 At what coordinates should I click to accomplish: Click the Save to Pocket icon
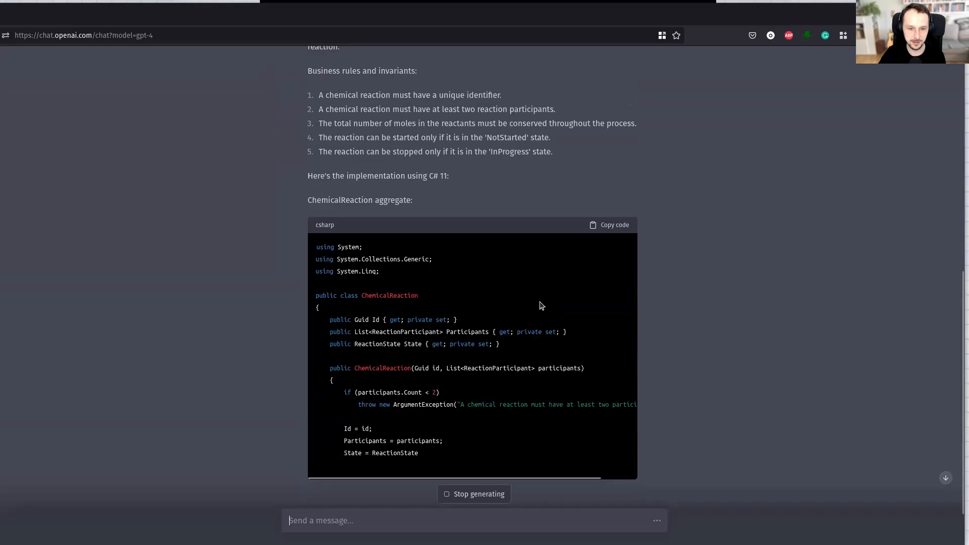click(752, 35)
